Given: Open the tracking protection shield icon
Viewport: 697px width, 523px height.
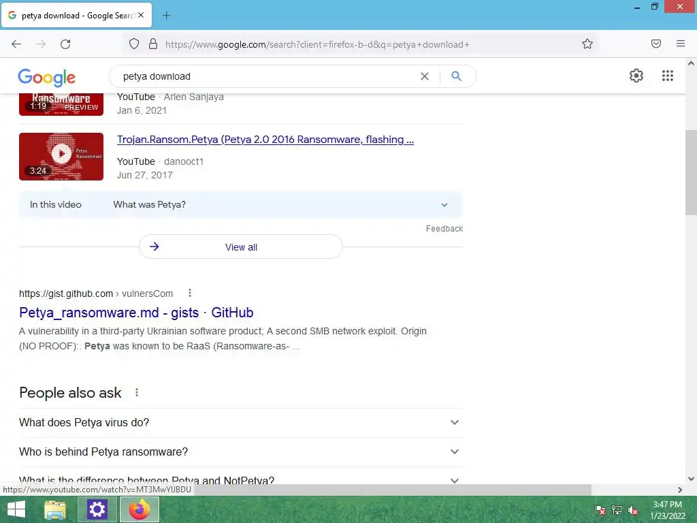Looking at the screenshot, I should pos(134,44).
